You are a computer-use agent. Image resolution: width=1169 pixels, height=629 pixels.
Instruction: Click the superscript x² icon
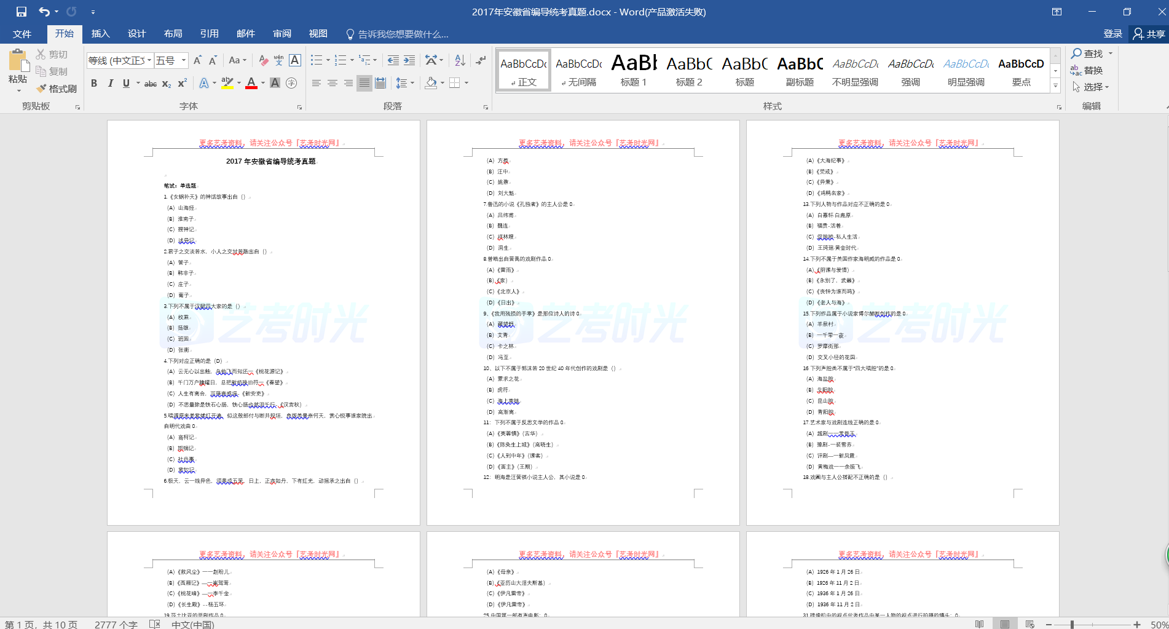coord(183,84)
